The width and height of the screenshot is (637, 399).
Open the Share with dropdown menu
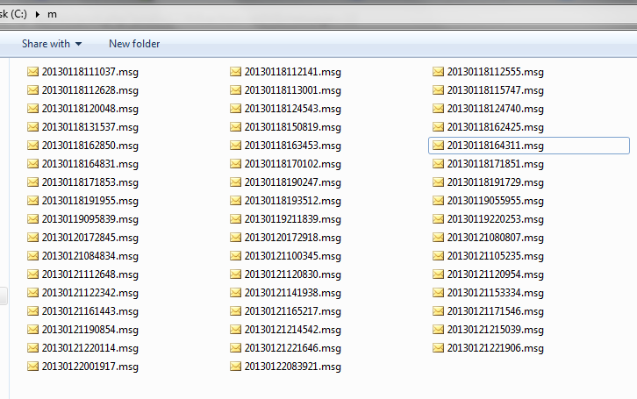point(52,44)
